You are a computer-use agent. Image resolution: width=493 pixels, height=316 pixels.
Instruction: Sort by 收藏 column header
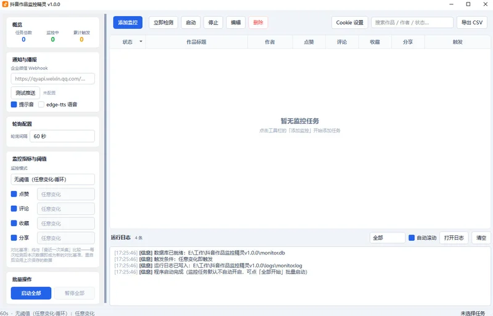(x=375, y=42)
